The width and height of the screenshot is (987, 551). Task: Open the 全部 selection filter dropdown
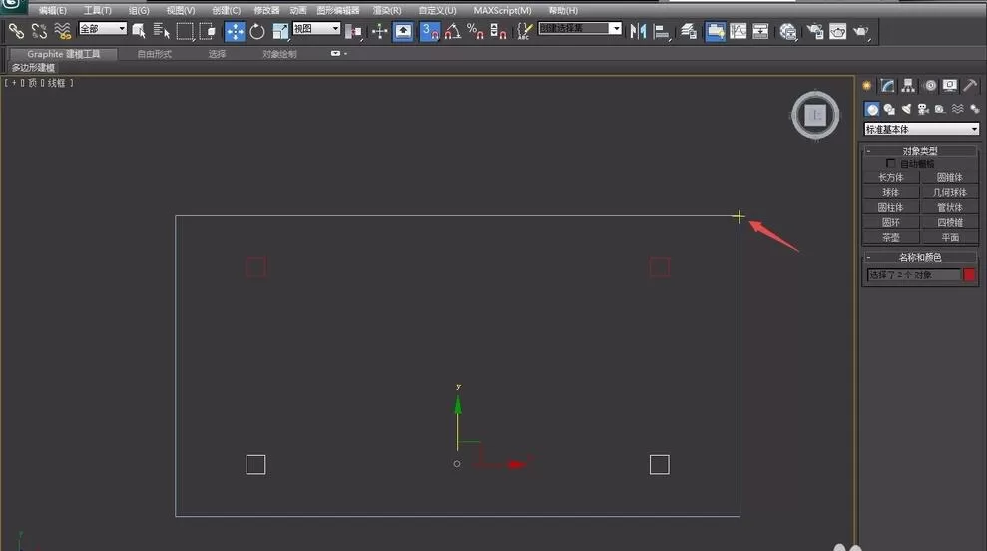(x=103, y=28)
